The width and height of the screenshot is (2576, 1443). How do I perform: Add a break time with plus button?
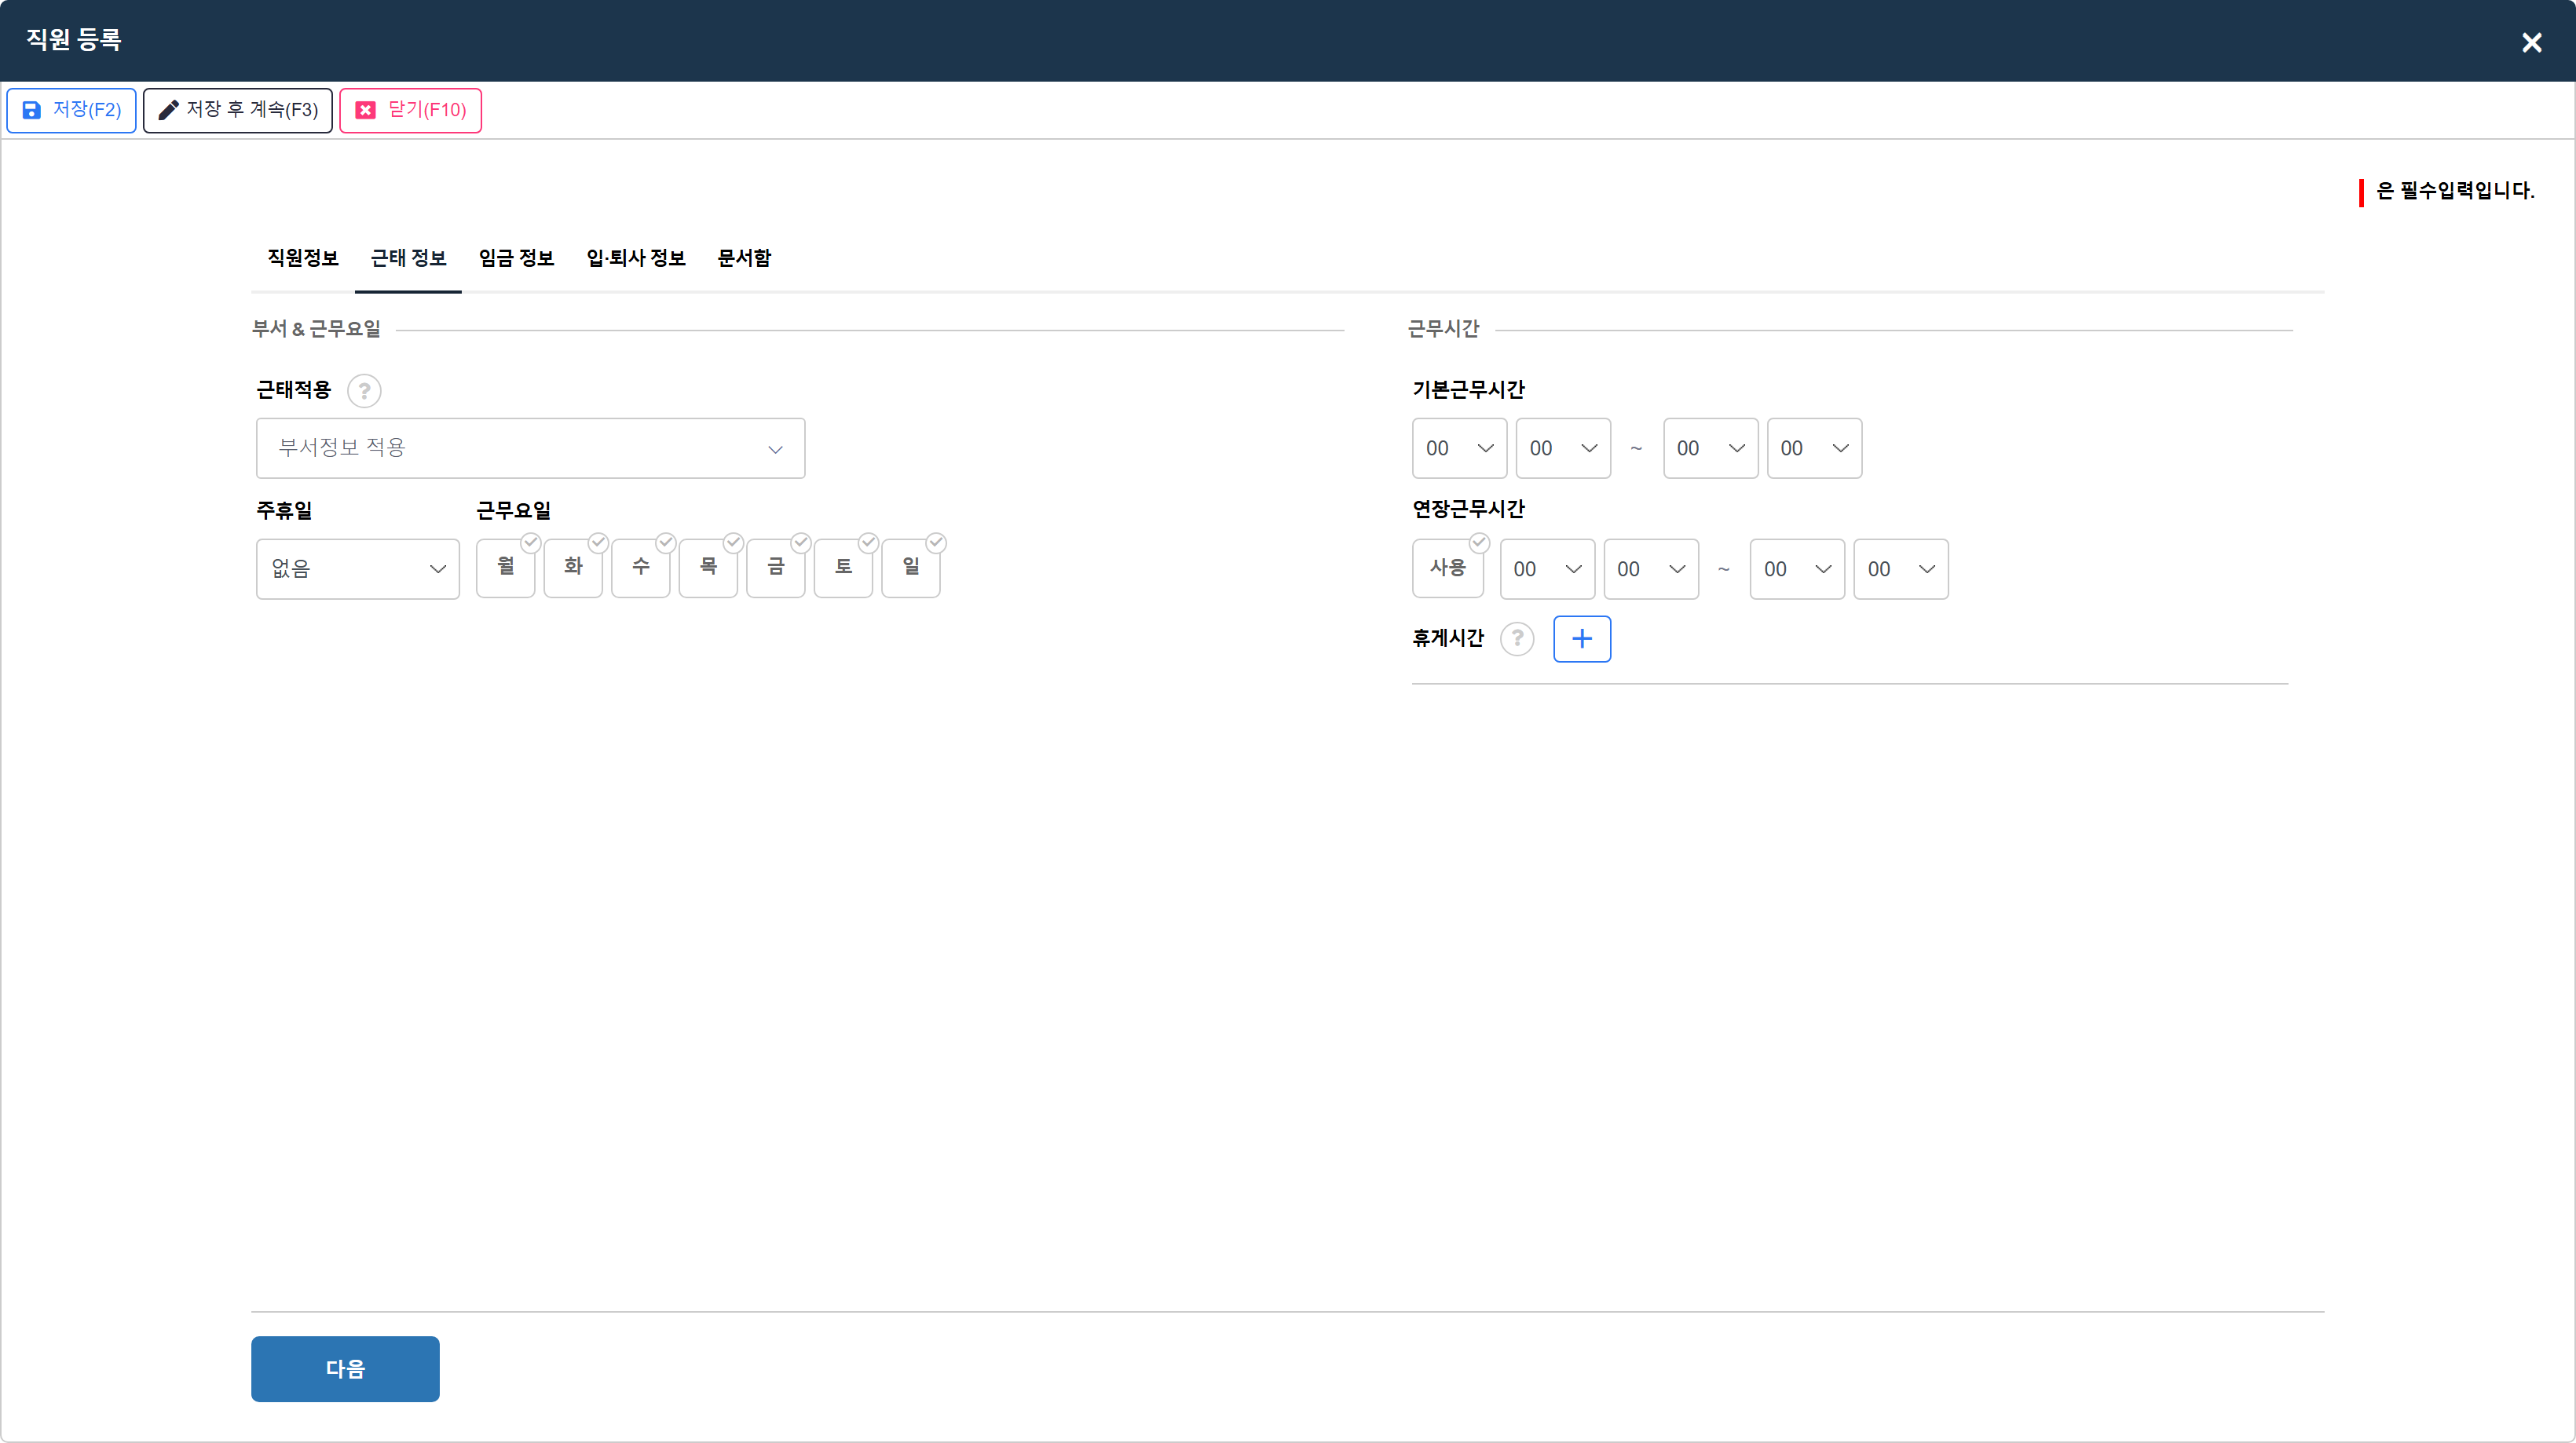(1582, 638)
